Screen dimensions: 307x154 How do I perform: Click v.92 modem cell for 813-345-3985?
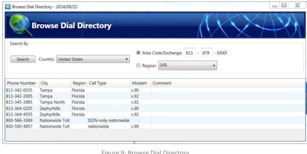(135, 102)
